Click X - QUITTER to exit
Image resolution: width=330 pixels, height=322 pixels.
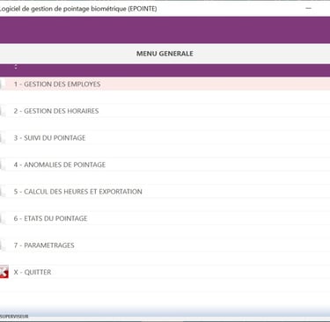pos(33,272)
